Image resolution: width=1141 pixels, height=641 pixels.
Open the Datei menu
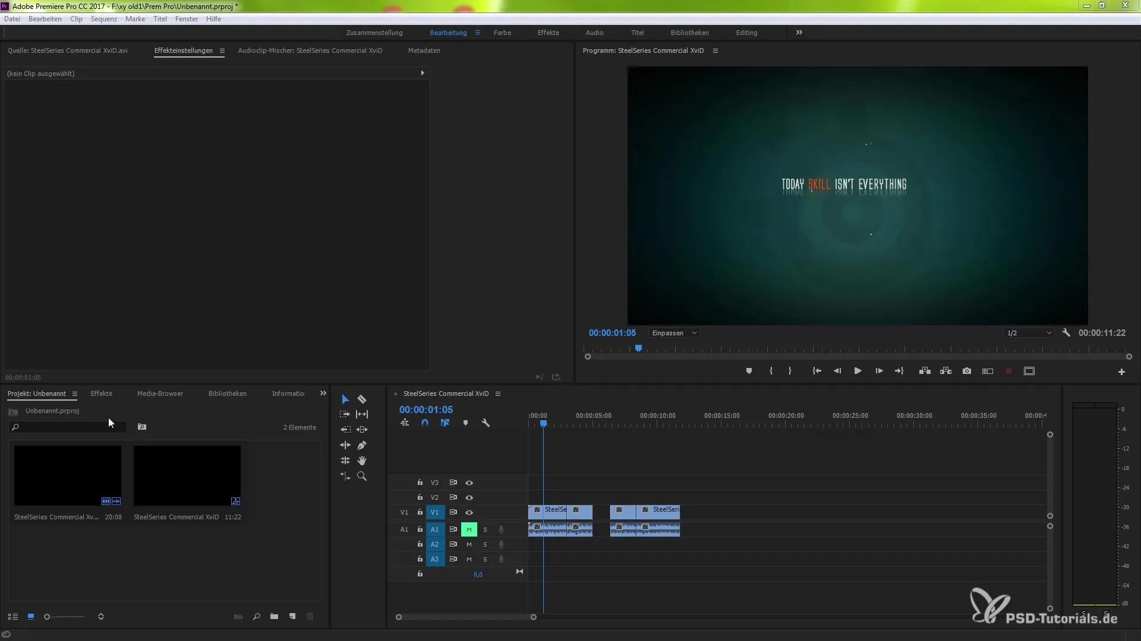point(12,19)
